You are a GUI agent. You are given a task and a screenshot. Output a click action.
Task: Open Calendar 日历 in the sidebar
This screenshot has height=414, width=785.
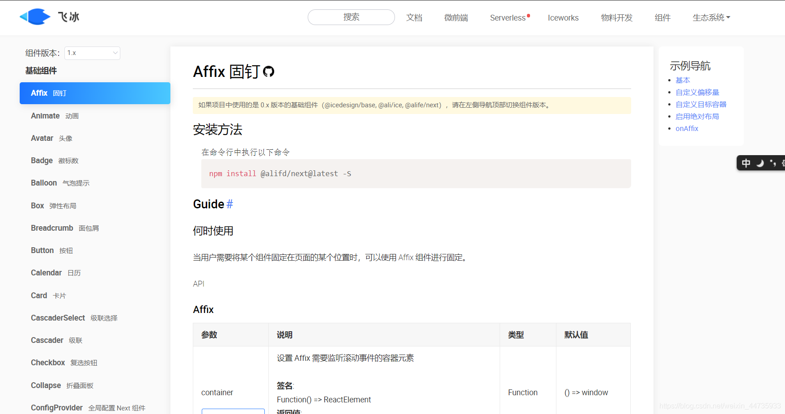[x=56, y=273]
